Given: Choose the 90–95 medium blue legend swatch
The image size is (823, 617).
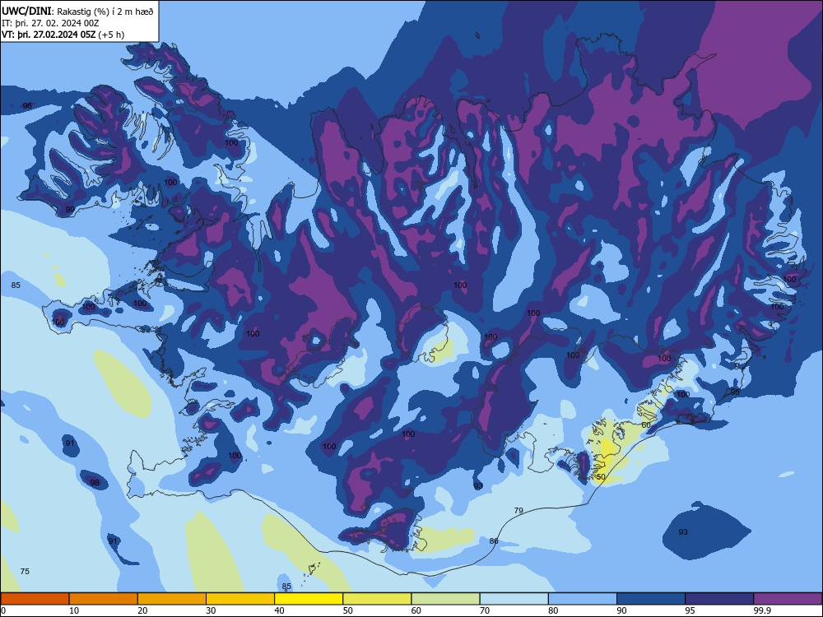Looking at the screenshot, I should coord(651,599).
